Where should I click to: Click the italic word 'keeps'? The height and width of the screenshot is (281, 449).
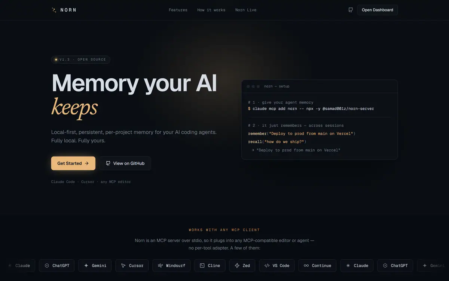74,108
